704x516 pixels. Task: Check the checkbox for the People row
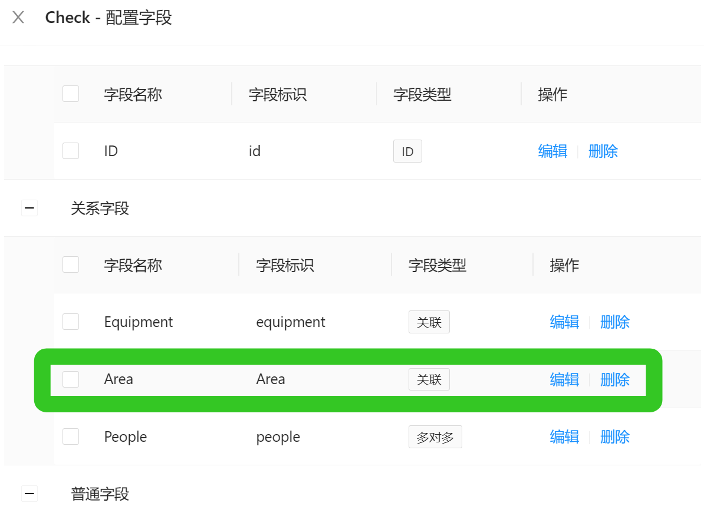pos(70,436)
